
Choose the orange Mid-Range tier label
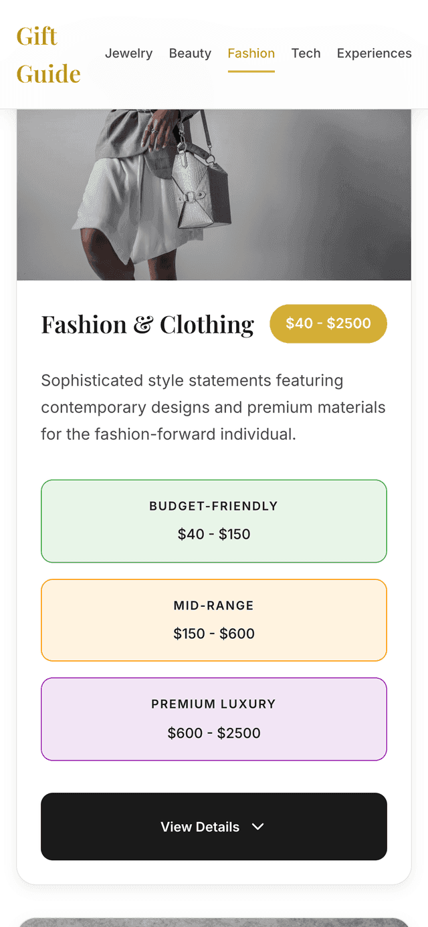pyautogui.click(x=213, y=606)
